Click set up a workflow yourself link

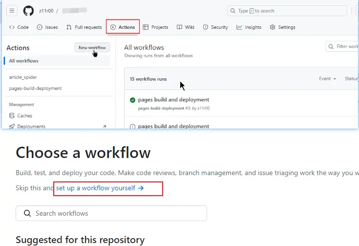(x=100, y=188)
